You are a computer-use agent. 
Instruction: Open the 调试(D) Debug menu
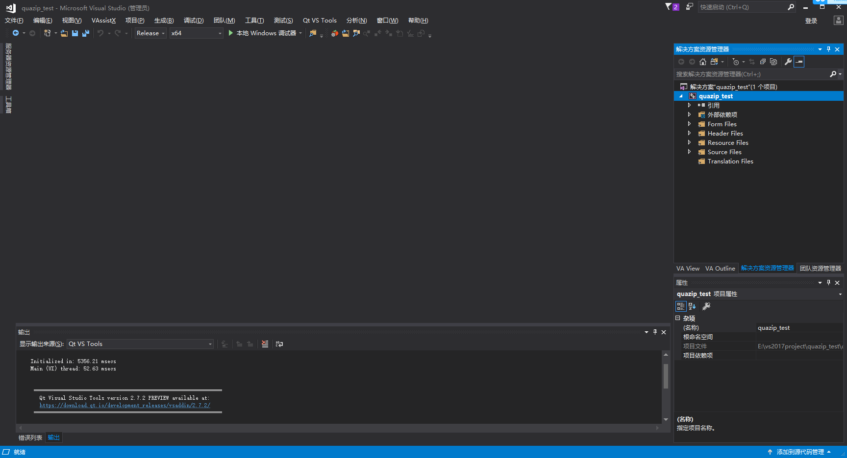pyautogui.click(x=194, y=21)
